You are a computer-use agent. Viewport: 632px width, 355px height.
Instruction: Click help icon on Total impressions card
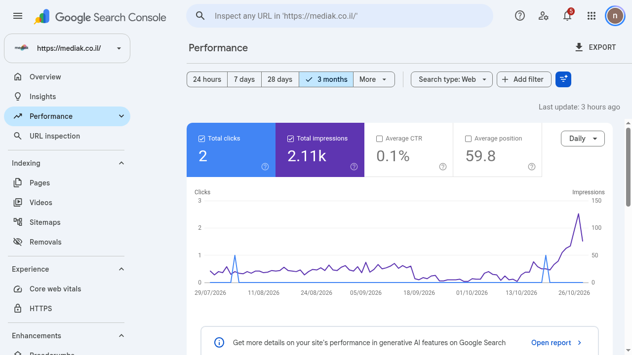[x=354, y=167]
